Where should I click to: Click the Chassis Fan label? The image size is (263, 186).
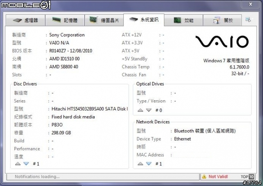click(134, 75)
